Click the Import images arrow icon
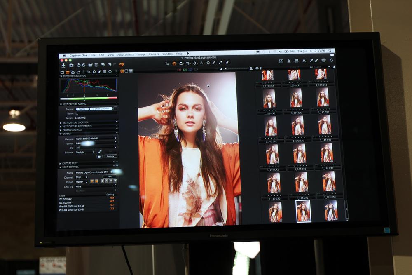 (63, 65)
